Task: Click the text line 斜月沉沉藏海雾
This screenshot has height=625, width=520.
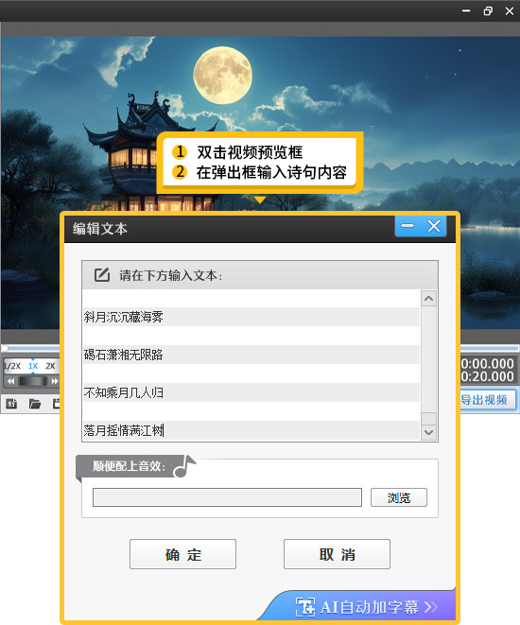Action: (x=124, y=317)
